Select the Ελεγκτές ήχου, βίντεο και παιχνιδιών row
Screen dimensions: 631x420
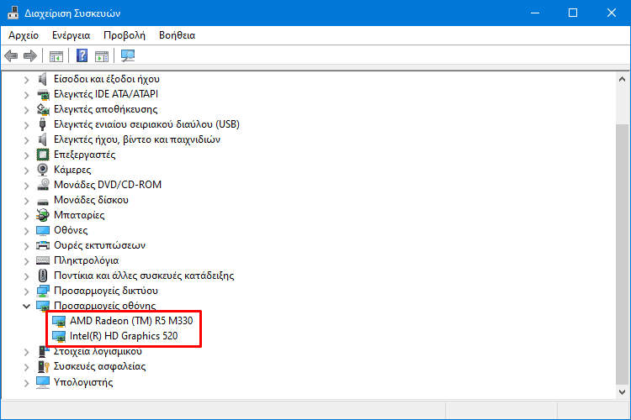point(137,139)
